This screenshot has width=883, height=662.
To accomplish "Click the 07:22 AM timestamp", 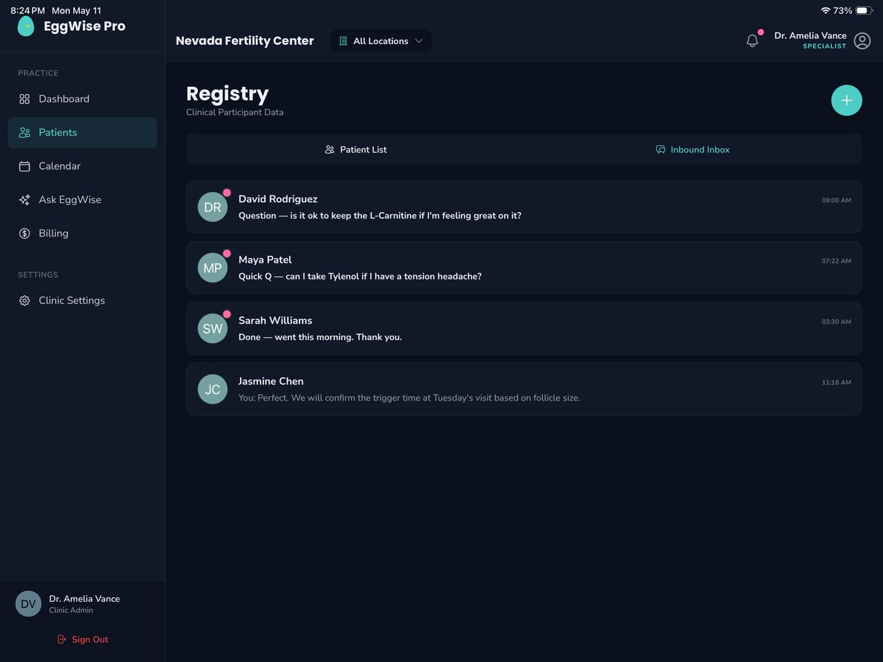I will pos(836,261).
